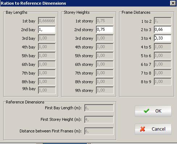Click the Distance between First Frames field
The width and height of the screenshot is (177, 144).
[x=99, y=131]
